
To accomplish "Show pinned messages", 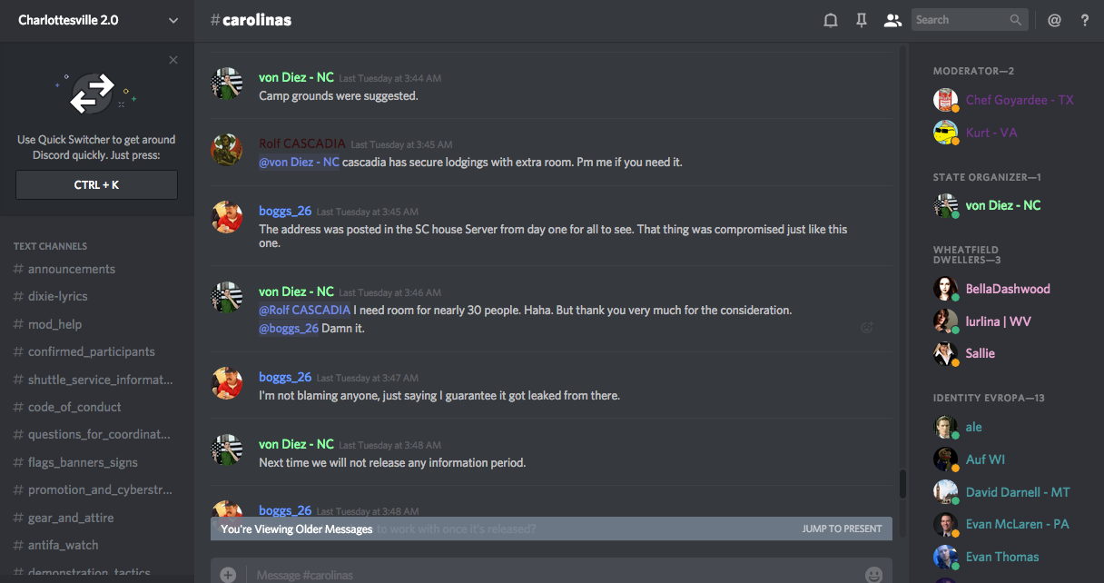I will click(862, 20).
